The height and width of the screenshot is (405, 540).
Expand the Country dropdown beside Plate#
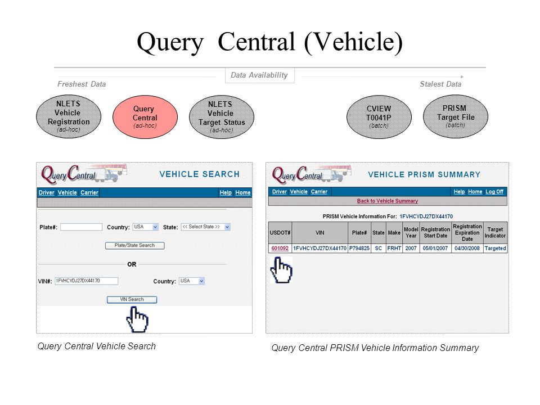146,227
